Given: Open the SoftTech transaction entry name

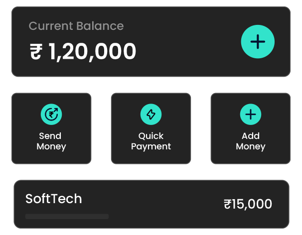Looking at the screenshot, I should [x=53, y=199].
